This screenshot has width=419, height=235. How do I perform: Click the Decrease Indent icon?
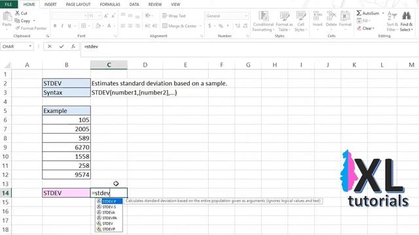point(147,26)
